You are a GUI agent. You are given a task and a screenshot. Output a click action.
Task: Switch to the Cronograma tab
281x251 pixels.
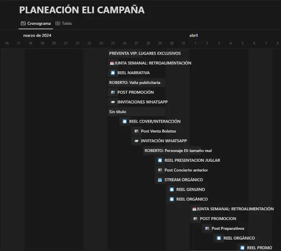point(36,24)
